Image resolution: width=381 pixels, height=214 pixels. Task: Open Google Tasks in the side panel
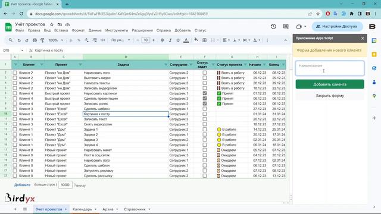(x=374, y=68)
